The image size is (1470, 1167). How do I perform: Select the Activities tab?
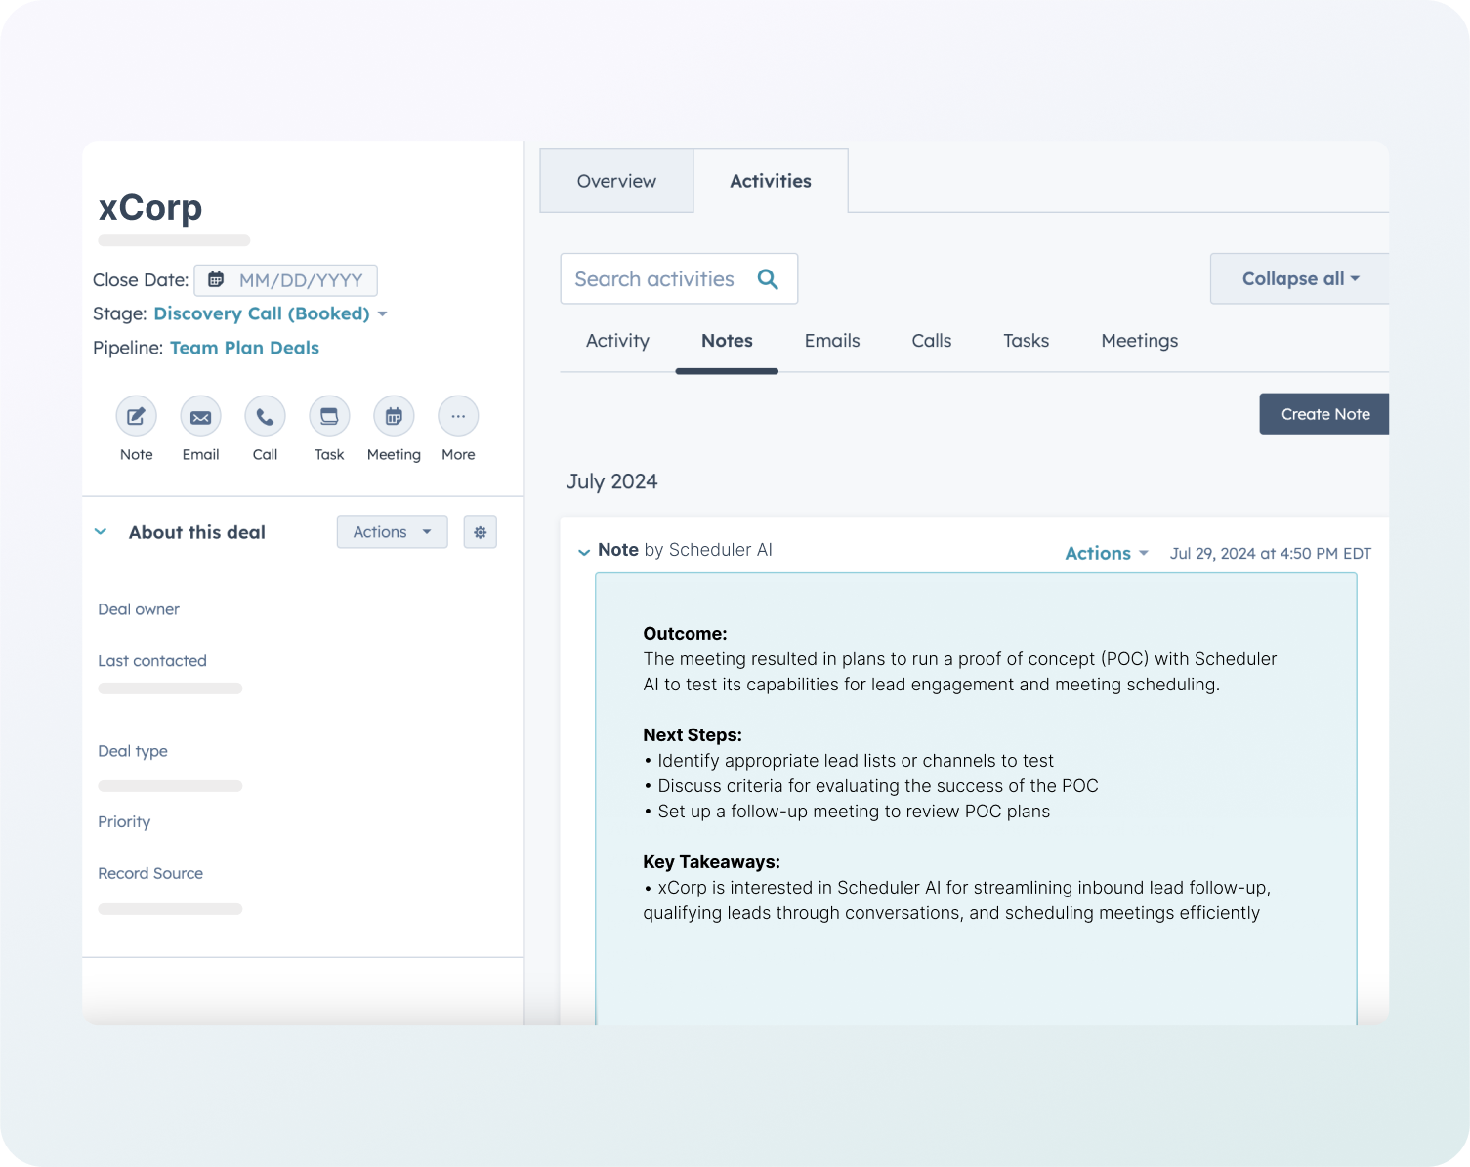click(771, 181)
